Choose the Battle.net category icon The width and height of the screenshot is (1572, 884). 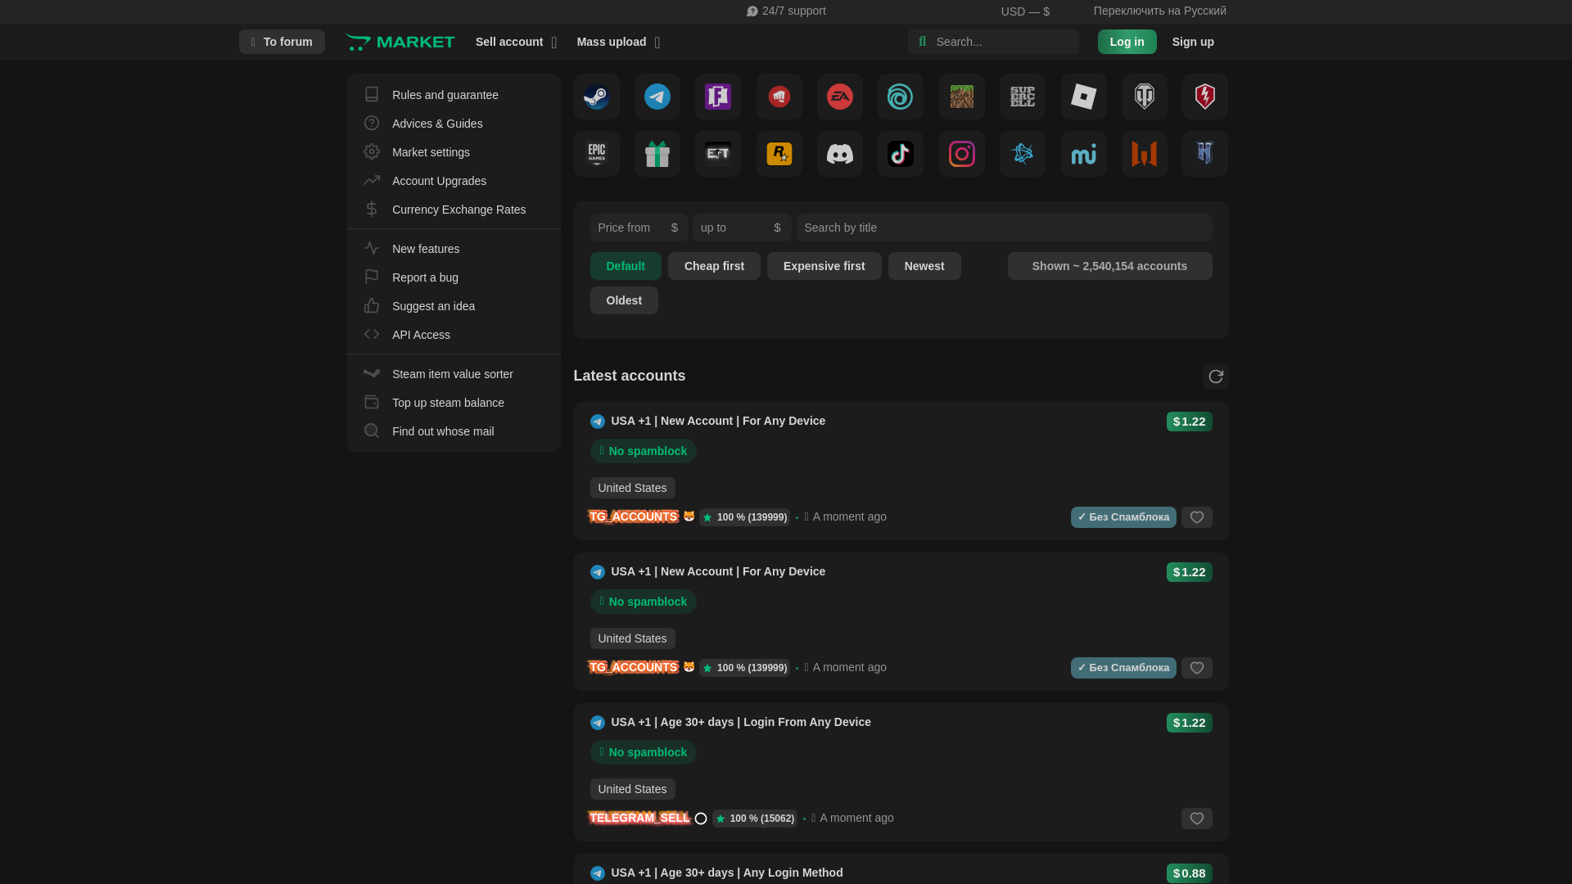(1022, 154)
